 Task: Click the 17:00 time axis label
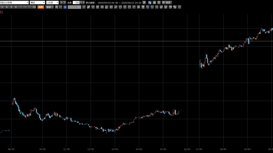tap(199, 149)
